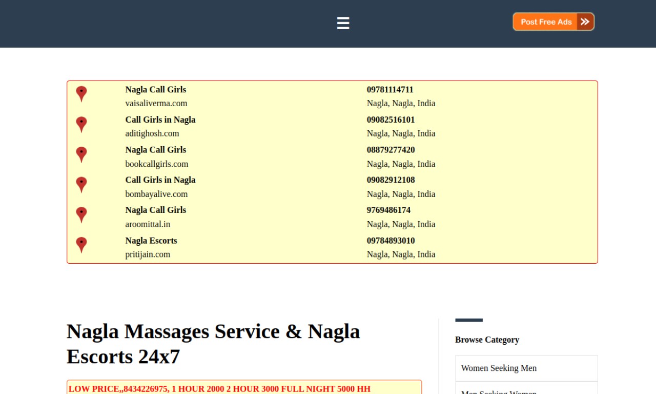Open the listing above aditighosh.com
The width and height of the screenshot is (656, 394).
160,120
